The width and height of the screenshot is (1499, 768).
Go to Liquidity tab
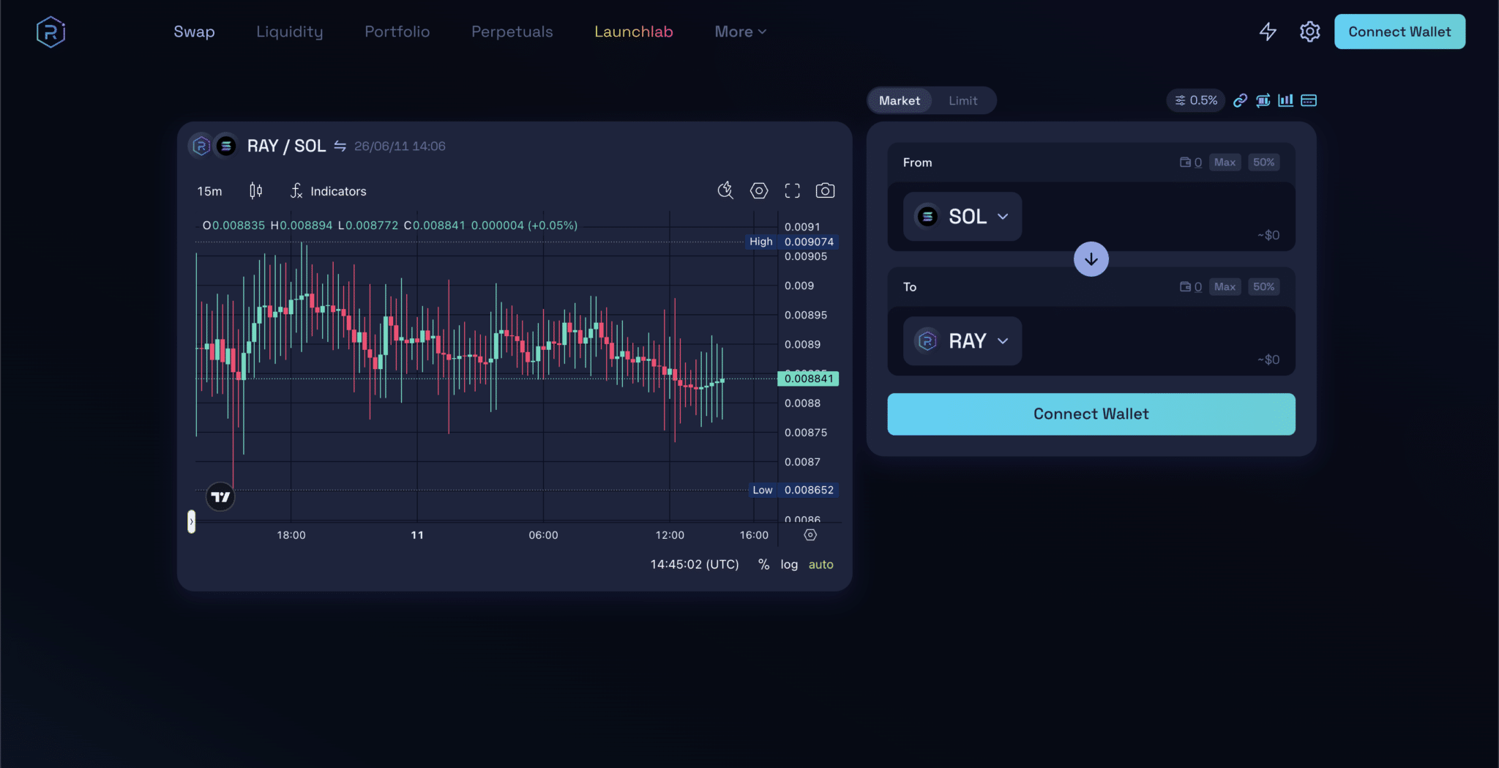coord(289,31)
